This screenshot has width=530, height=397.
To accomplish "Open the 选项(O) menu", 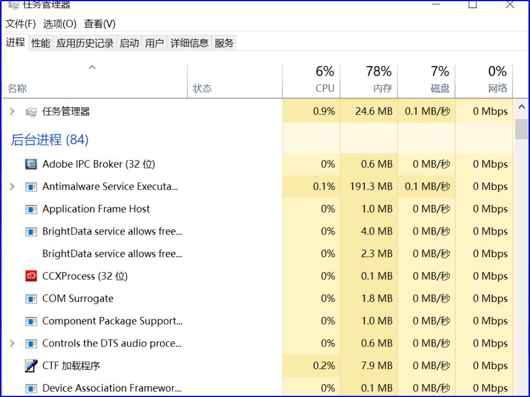I will (x=60, y=24).
